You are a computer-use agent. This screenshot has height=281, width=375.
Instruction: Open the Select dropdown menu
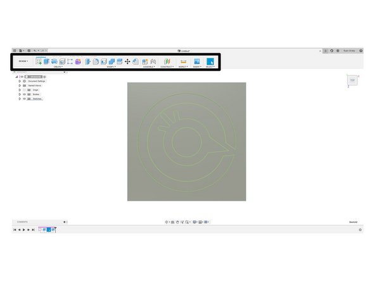point(210,67)
